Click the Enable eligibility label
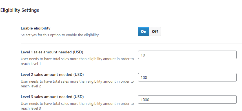 click(35, 28)
